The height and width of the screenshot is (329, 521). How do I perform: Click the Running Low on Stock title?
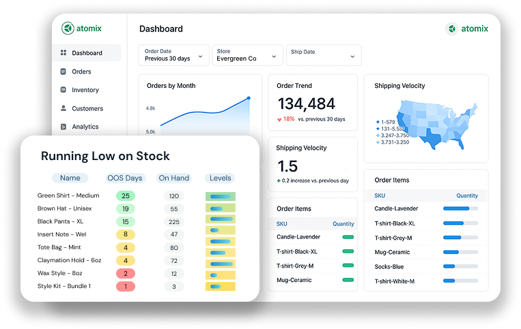(105, 156)
